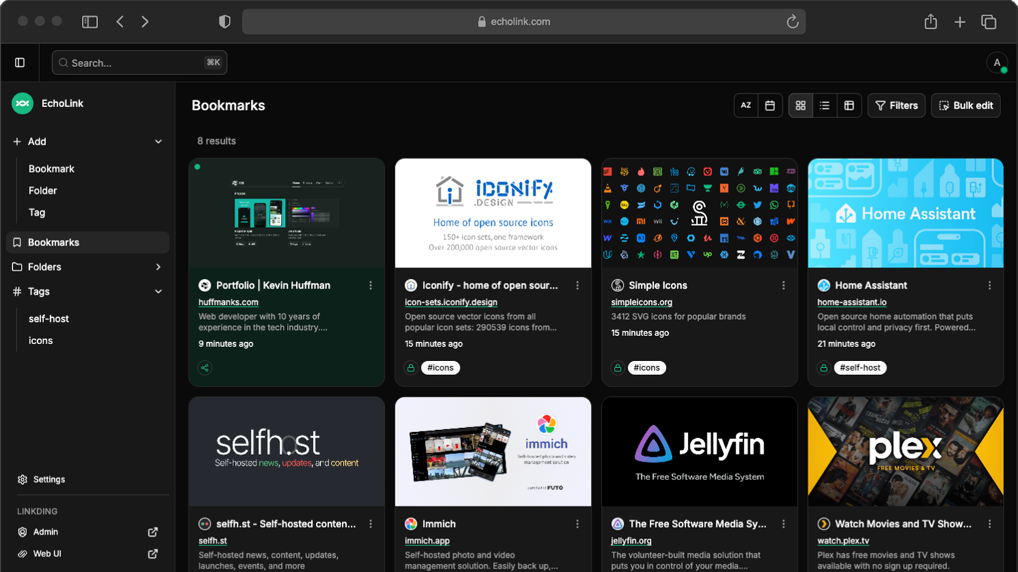Click lock icon on Simple Icons card
Viewport: 1018px width, 572px height.
(x=617, y=368)
